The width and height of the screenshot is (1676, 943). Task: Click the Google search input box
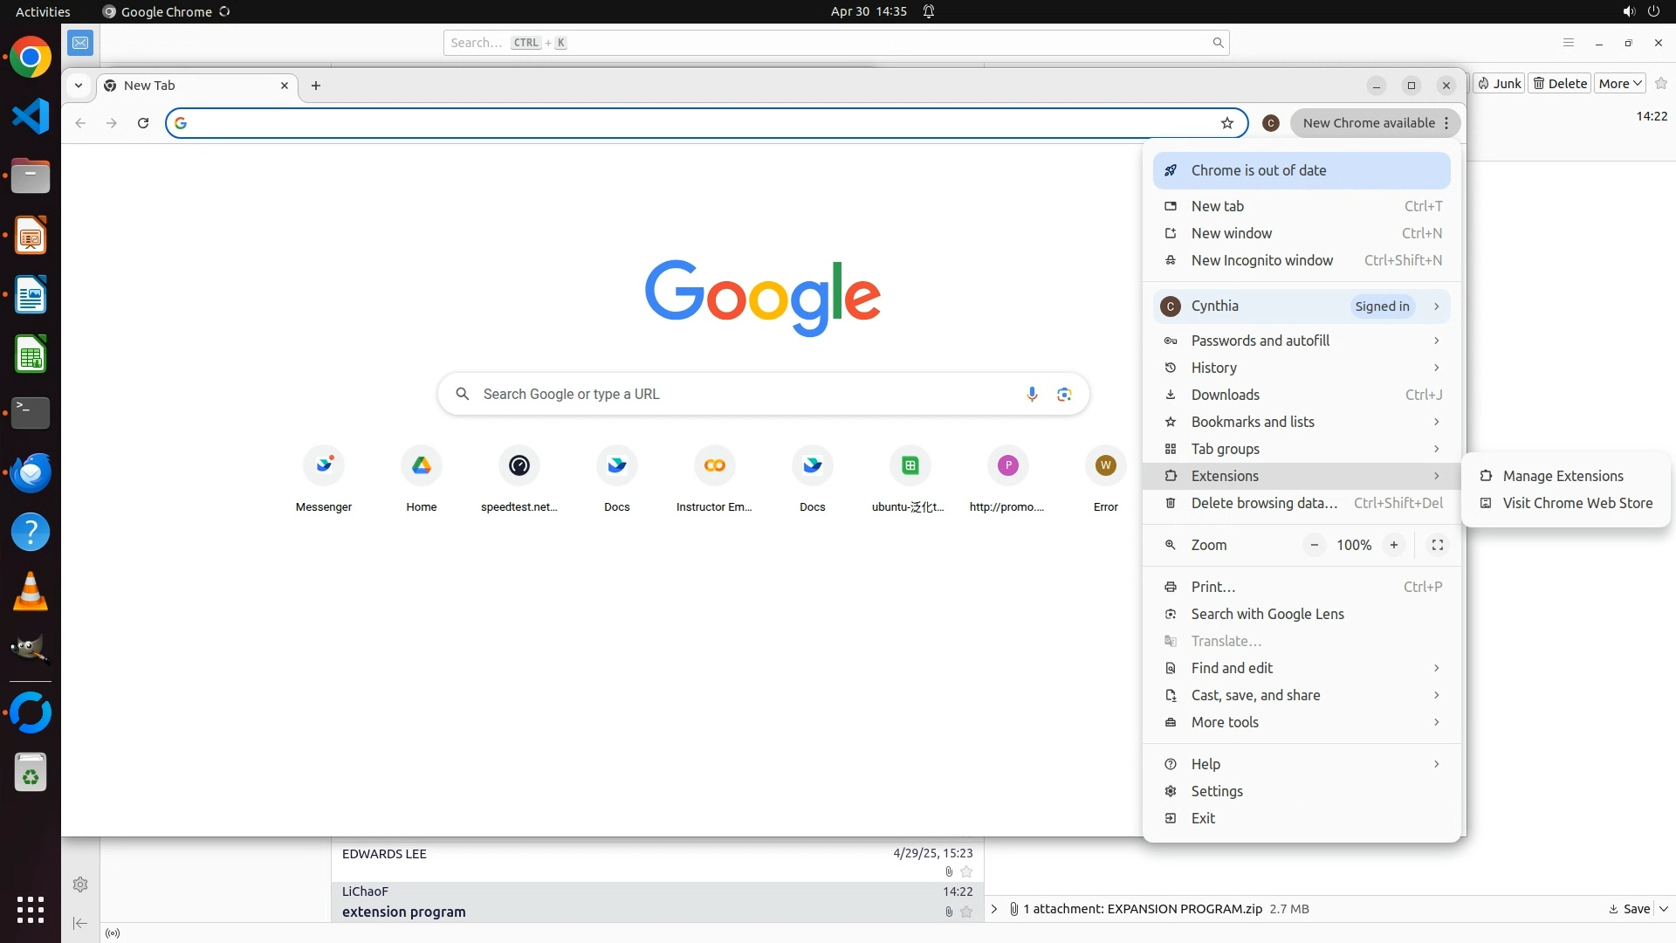pyautogui.click(x=742, y=395)
